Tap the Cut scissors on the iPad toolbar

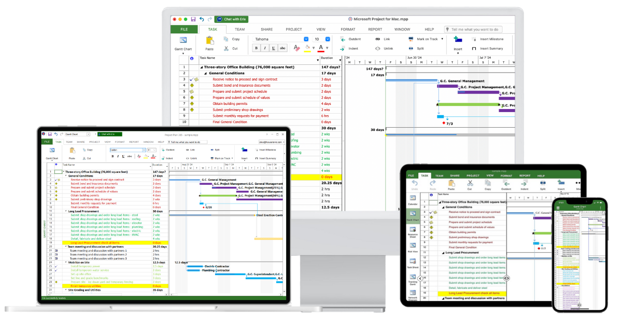[x=470, y=183]
